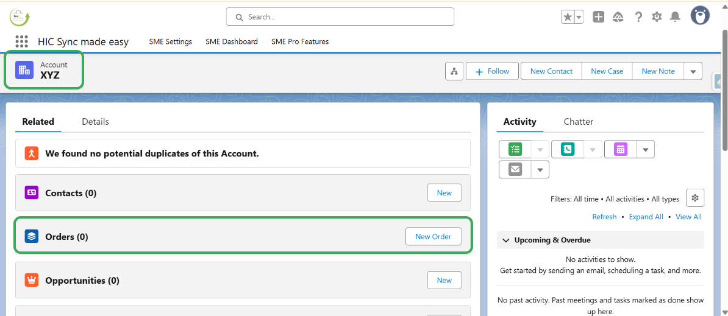Open the App Launcher grid
Image resolution: width=728 pixels, height=316 pixels.
22,41
